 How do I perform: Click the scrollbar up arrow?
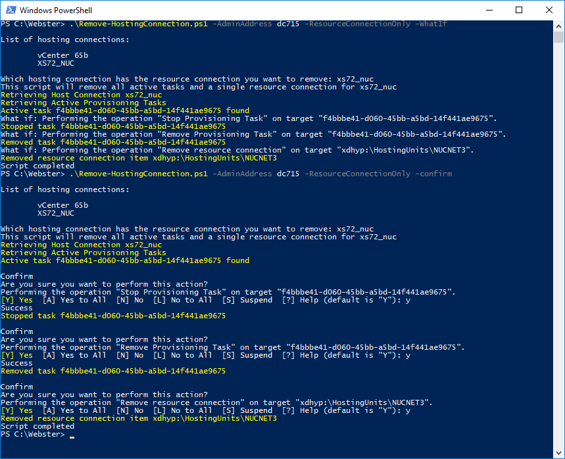coord(558,25)
